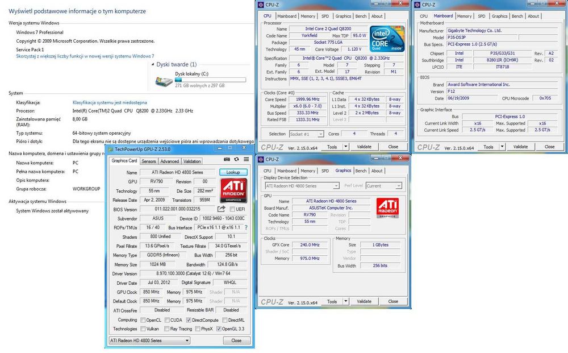Screen dimensions: 568x353
Task: Open GPU selection dropdown at GPU-Z bottom
Action: (x=149, y=340)
